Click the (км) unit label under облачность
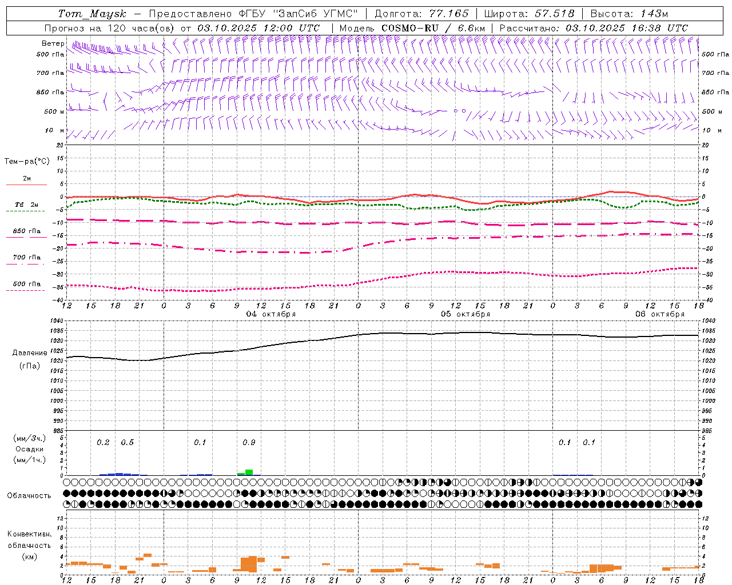The width and height of the screenshot is (732, 585). pyautogui.click(x=30, y=556)
